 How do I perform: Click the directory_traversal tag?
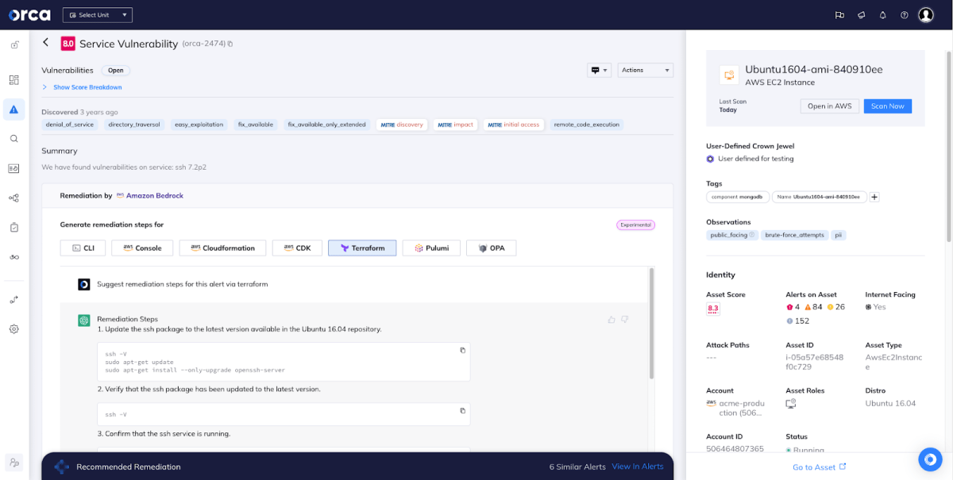134,125
